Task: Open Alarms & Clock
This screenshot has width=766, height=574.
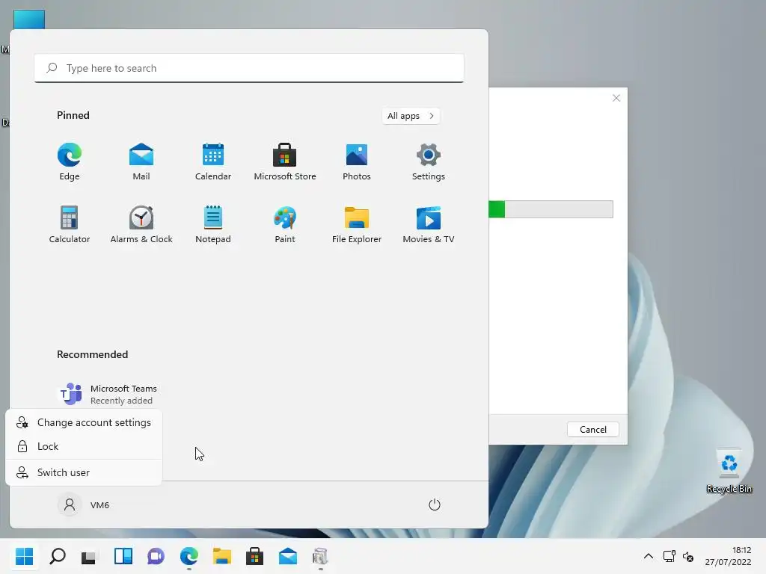Action: point(141,224)
